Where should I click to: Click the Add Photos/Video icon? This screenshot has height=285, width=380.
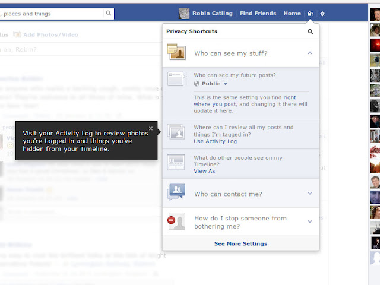pos(17,34)
